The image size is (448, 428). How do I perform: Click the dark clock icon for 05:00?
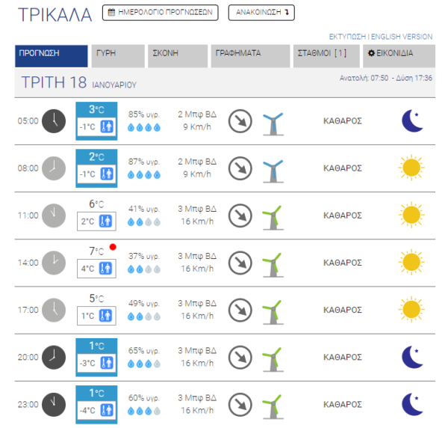(53, 120)
